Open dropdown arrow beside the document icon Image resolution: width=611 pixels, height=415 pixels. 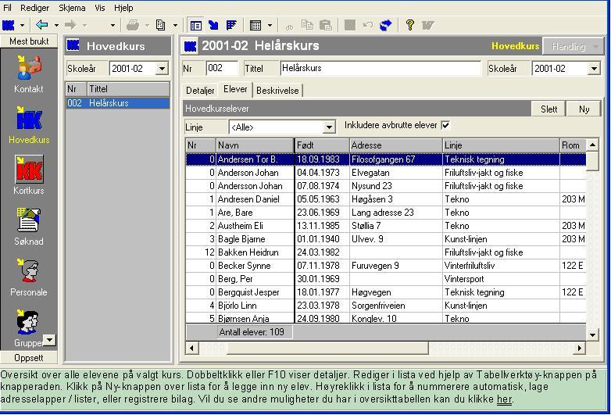175,26
